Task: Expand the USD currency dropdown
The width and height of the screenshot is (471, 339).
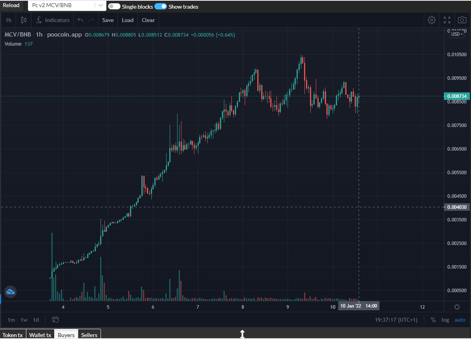Action: pos(458,34)
